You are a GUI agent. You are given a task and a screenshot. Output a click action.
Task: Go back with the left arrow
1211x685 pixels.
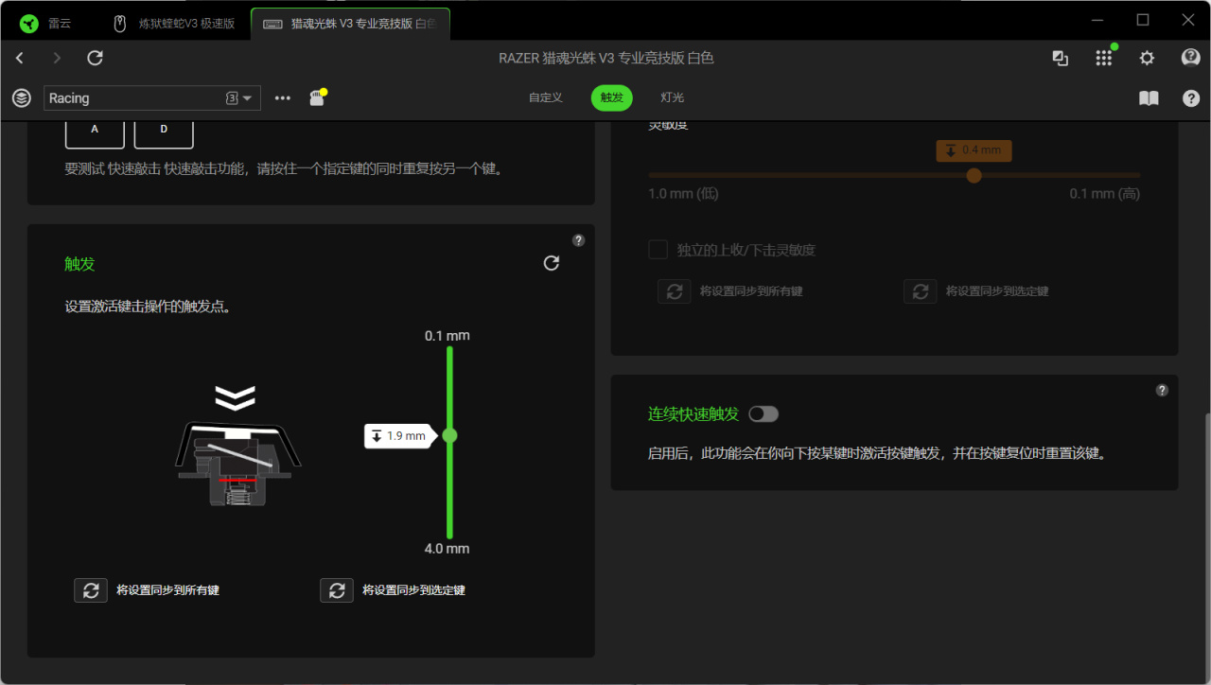[20, 59]
